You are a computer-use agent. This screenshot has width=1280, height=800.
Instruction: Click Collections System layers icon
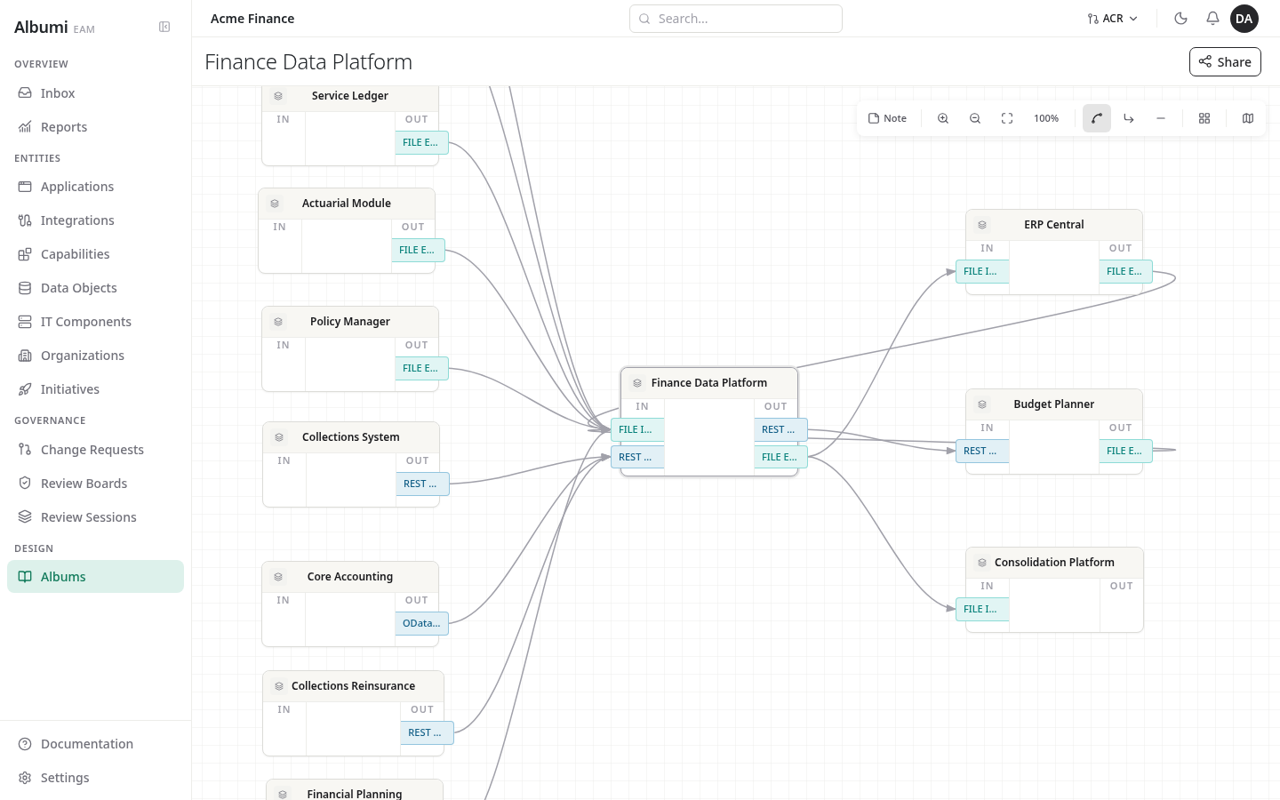click(x=279, y=437)
